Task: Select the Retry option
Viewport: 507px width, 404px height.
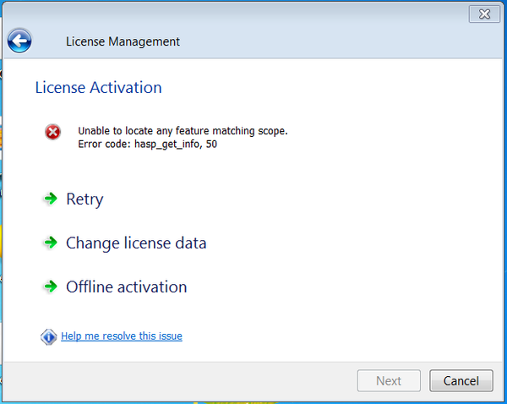Action: (x=84, y=199)
